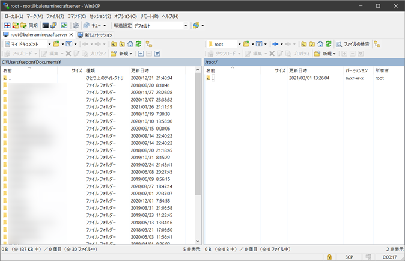The image size is (405, 261).
Task: Click the C:\Users\uepon\Documents\ path bar
Action: (x=101, y=62)
